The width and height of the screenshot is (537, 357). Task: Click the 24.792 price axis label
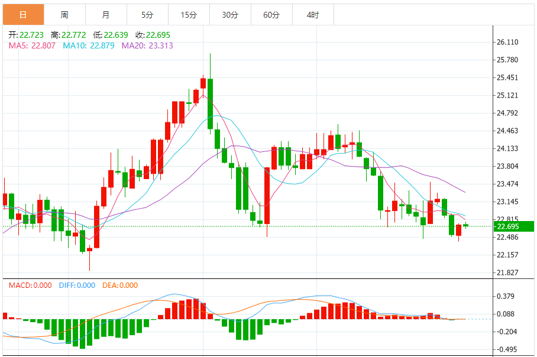[507, 113]
